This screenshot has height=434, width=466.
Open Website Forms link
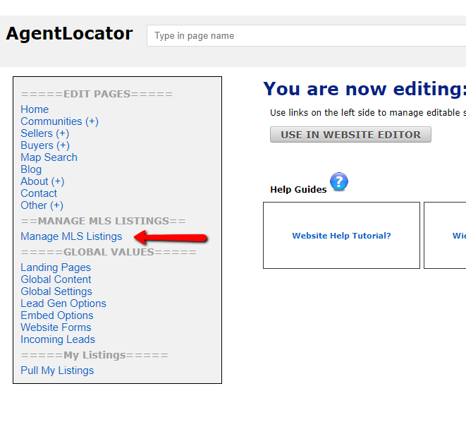(x=56, y=327)
